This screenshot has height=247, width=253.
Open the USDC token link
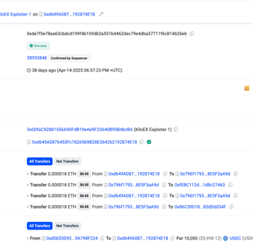click(235, 238)
